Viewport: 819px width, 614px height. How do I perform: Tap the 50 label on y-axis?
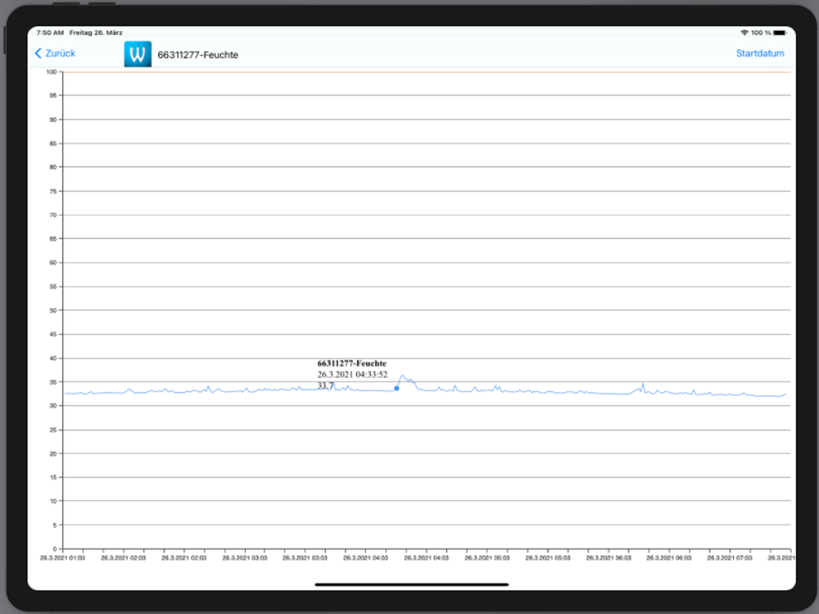[52, 310]
